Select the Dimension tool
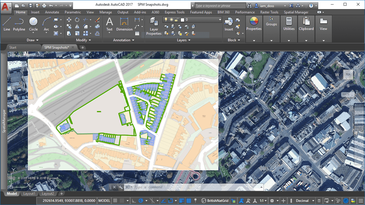Screen dimensions: 365x205 (124, 24)
